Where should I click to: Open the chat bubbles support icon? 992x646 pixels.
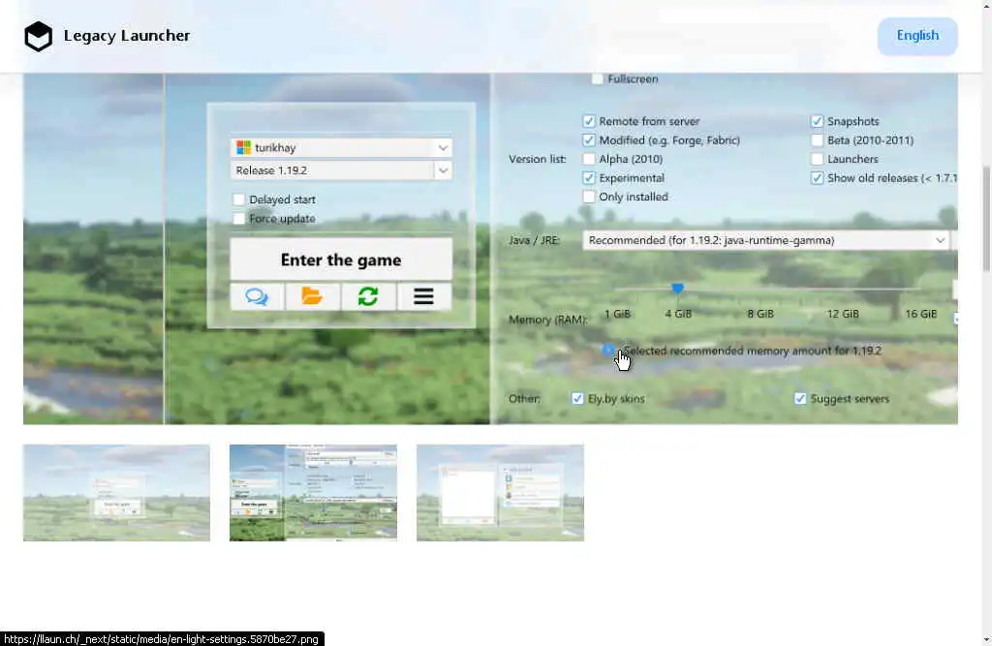pyautogui.click(x=257, y=296)
